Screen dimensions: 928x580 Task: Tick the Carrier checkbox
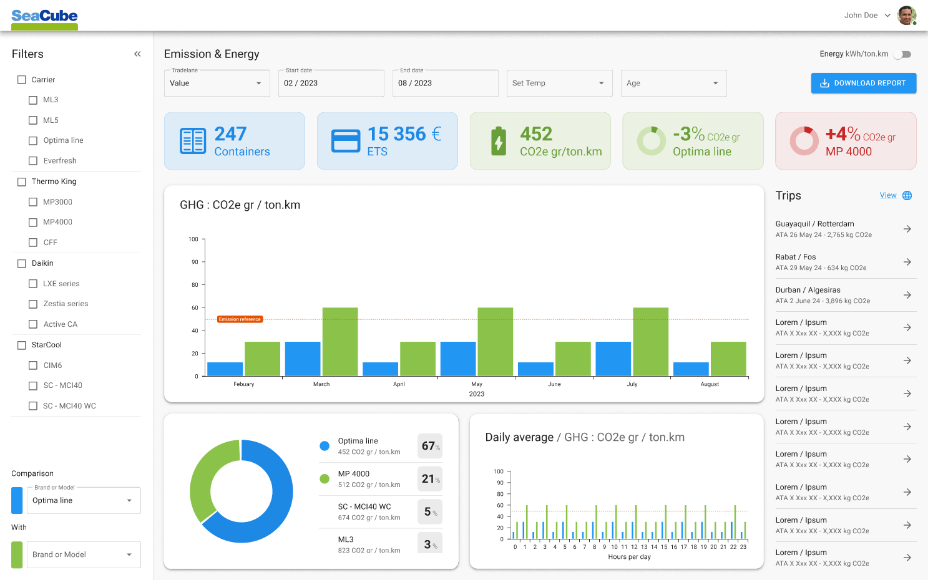22,80
